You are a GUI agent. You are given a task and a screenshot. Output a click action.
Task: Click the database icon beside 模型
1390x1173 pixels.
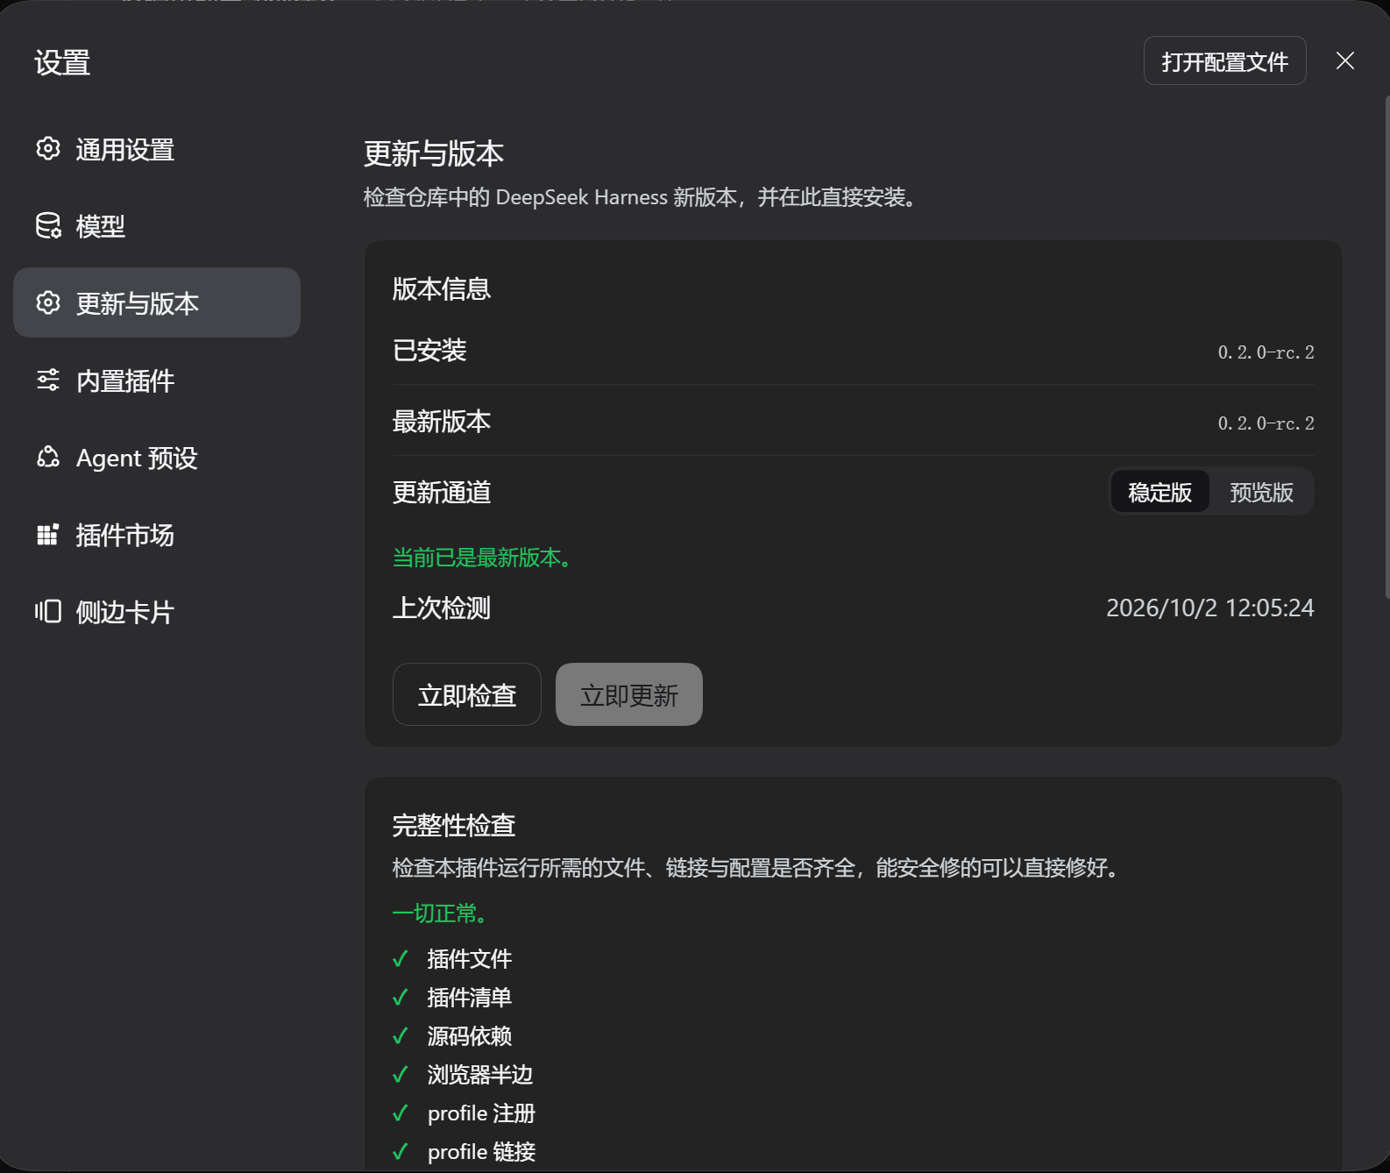coord(48,226)
